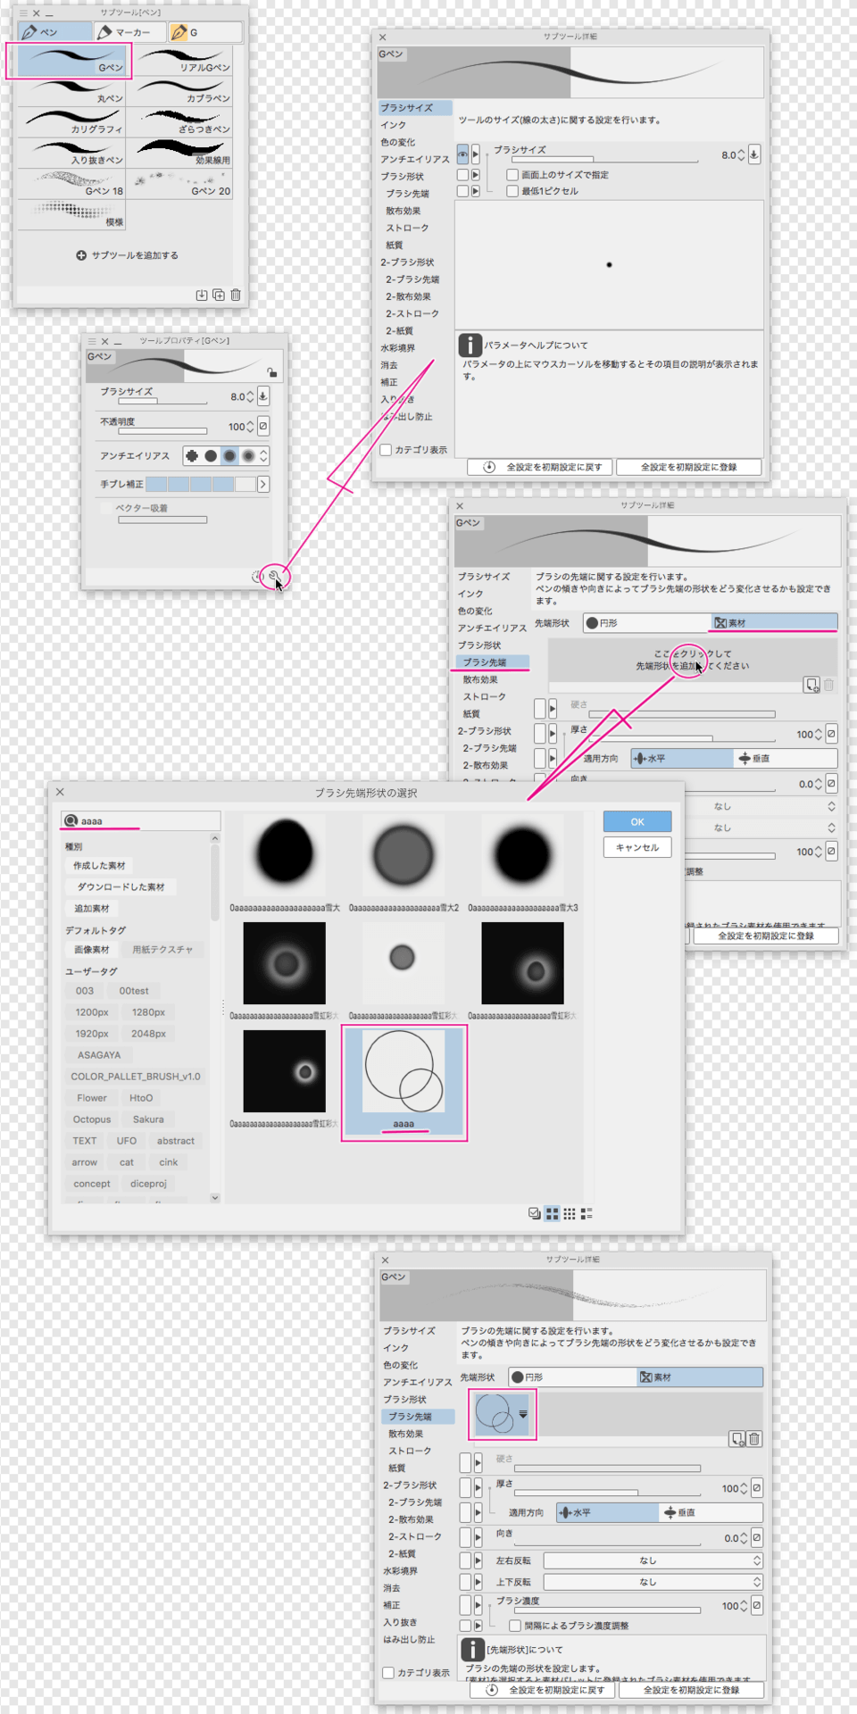
Task: Select the カブラペン sub tool
Action: coord(180,93)
